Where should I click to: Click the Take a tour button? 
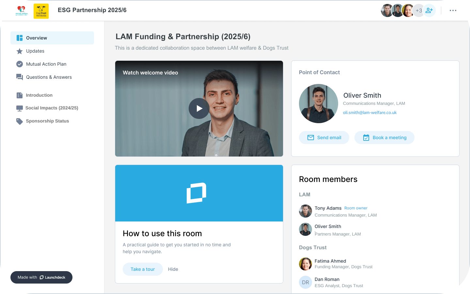coord(143,269)
